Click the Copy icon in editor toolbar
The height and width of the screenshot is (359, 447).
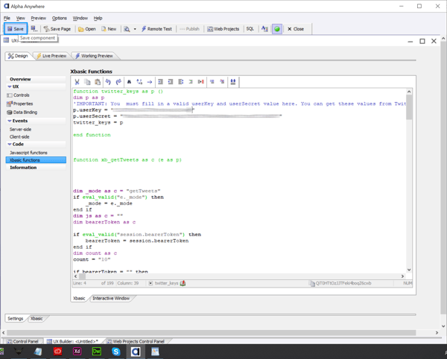pyautogui.click(x=87, y=81)
